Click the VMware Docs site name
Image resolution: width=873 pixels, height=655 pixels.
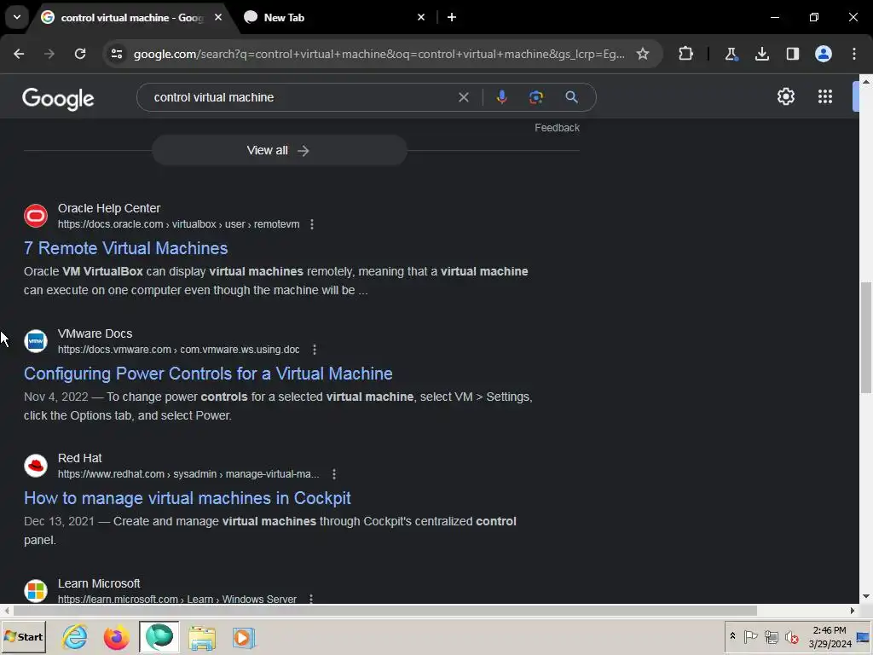[x=95, y=333]
